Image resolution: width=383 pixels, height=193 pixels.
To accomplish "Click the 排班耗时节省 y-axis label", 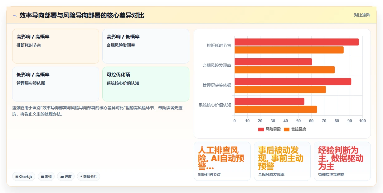I will point(219,46).
